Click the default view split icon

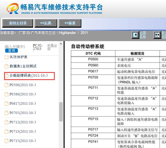click(157, 35)
